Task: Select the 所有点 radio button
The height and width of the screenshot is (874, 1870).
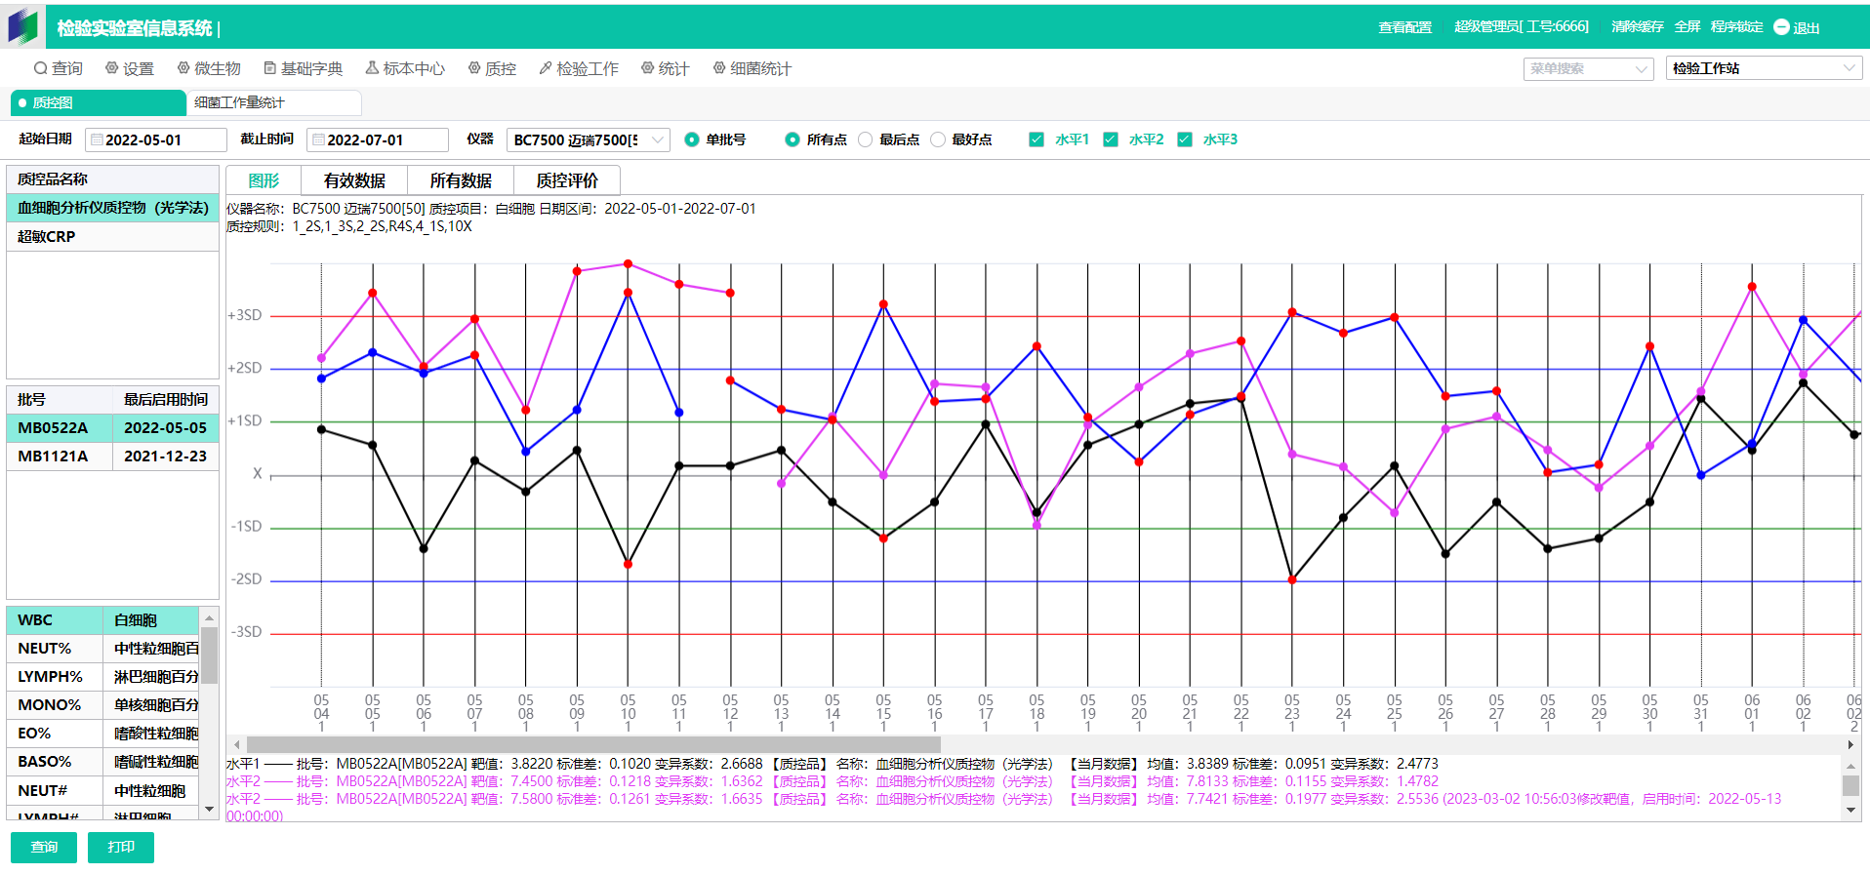Action: [793, 139]
